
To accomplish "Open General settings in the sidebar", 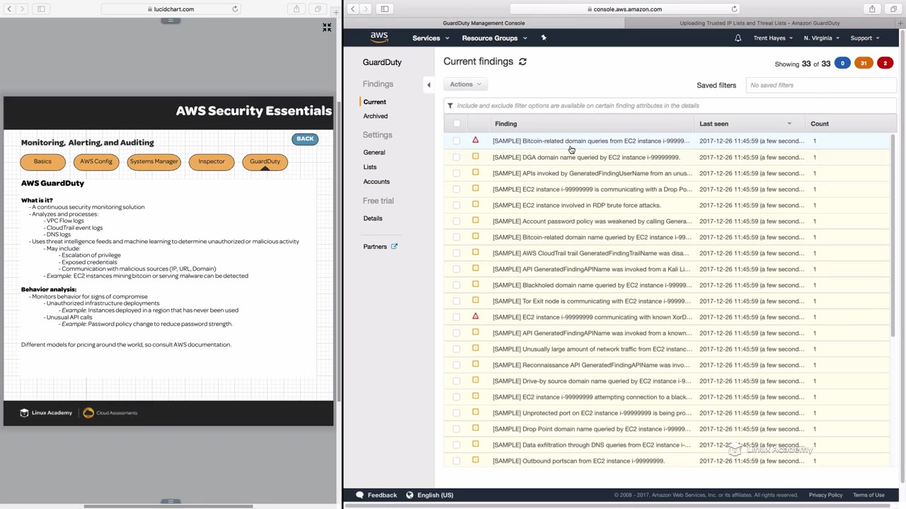I will (374, 152).
